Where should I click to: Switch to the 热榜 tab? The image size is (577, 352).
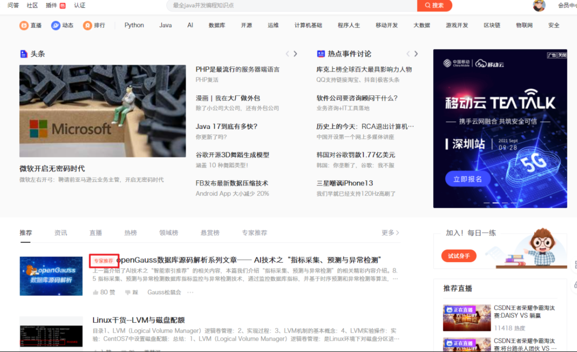[131, 233]
